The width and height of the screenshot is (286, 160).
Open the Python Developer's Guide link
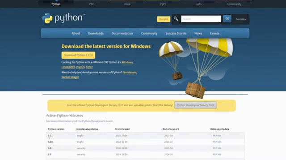(97, 121)
